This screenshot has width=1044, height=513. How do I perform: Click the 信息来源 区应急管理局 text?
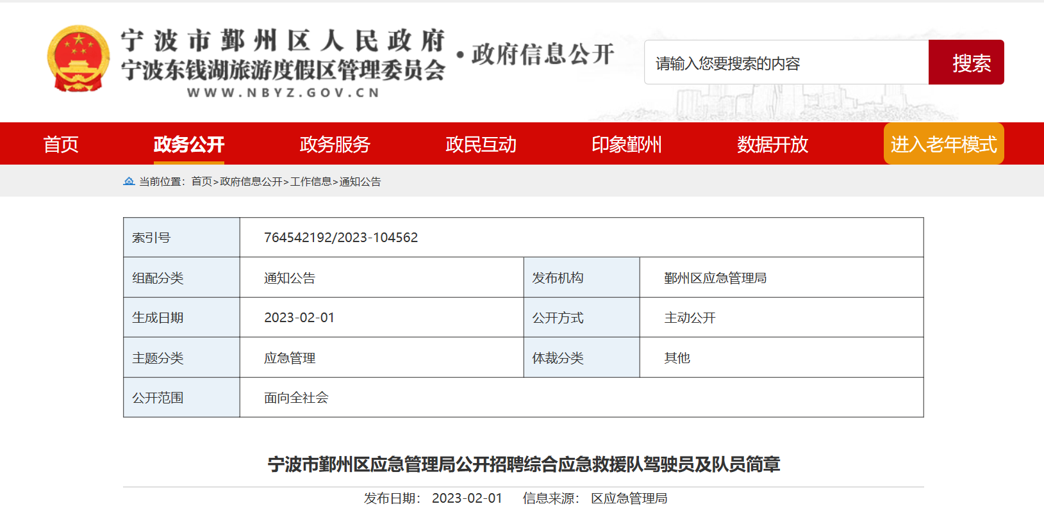[x=595, y=498]
